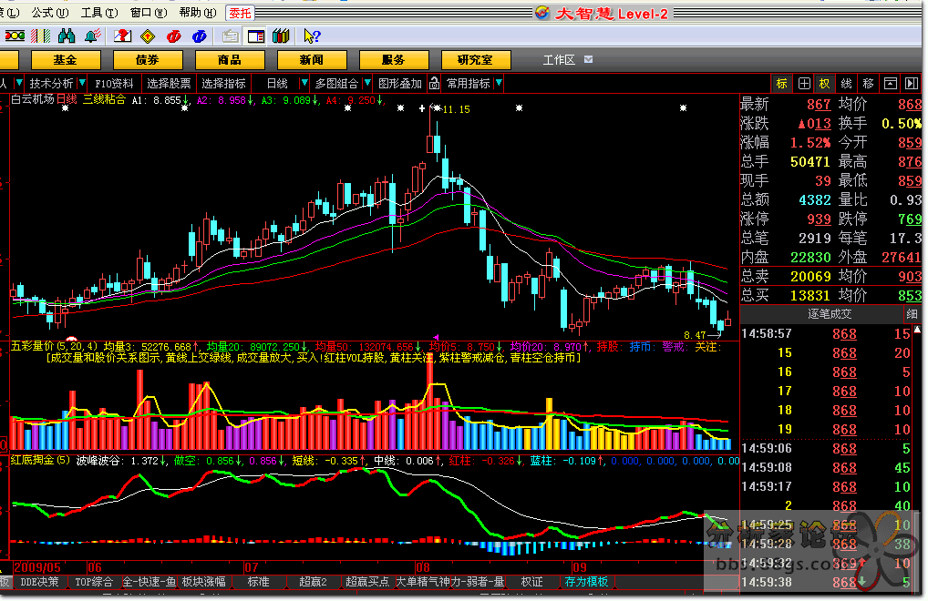Switch to the 超赢2 tab
This screenshot has height=601, width=928.
click(313, 582)
